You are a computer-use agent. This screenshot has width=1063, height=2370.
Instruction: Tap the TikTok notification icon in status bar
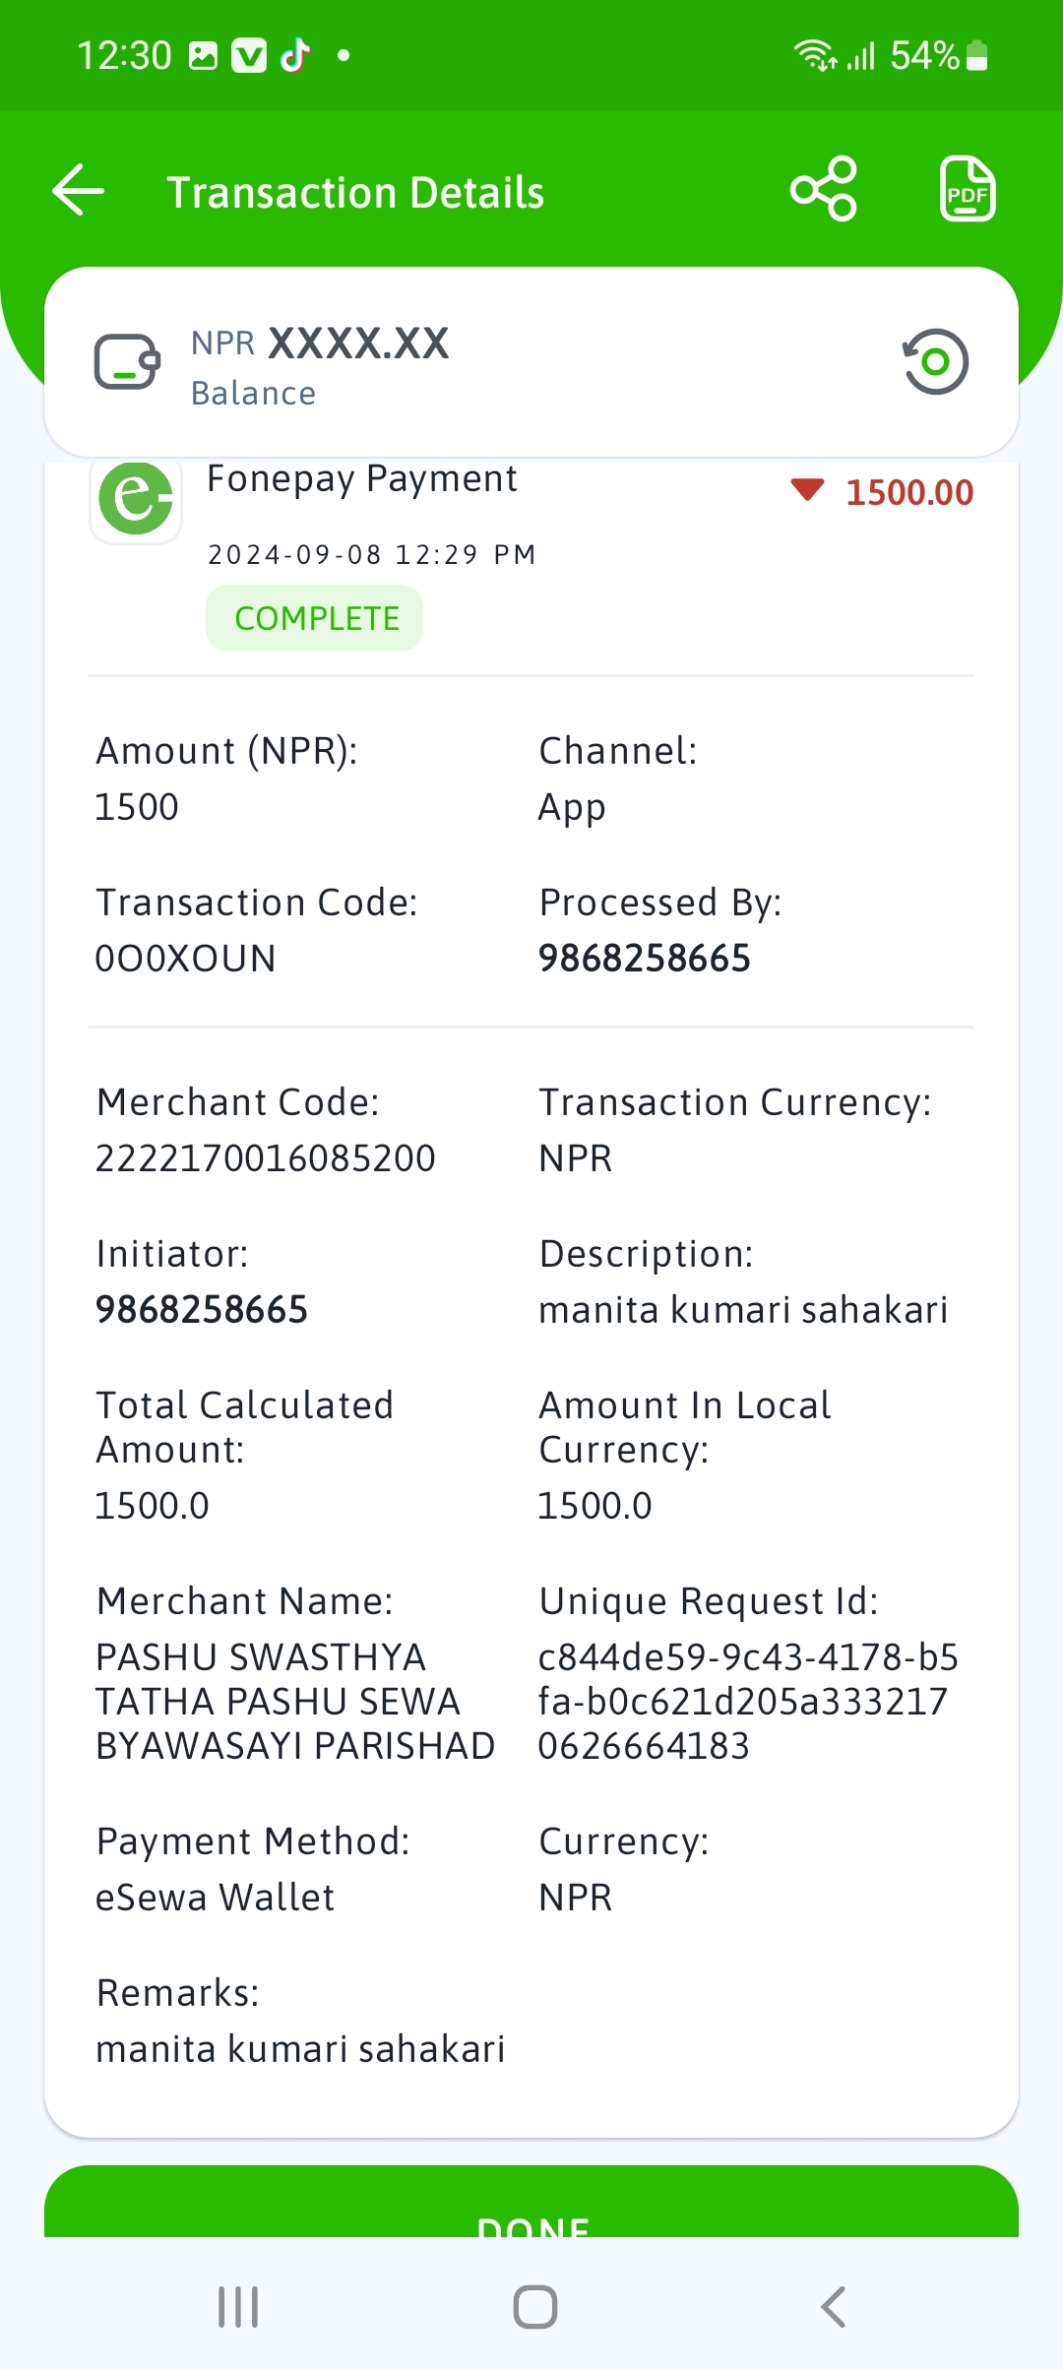[x=295, y=55]
